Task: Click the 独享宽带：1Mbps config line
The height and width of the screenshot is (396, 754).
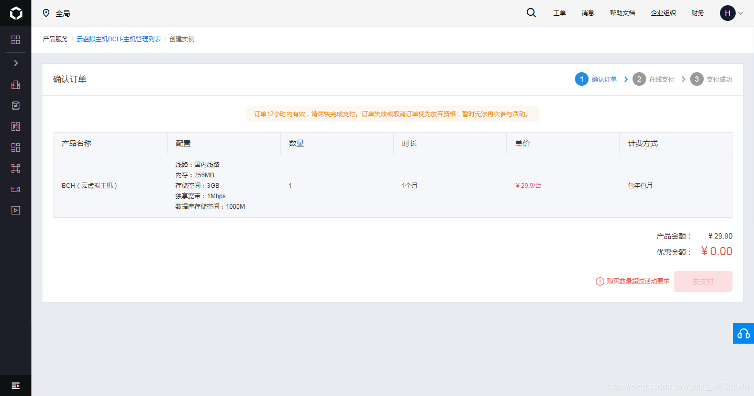Action: click(x=201, y=196)
